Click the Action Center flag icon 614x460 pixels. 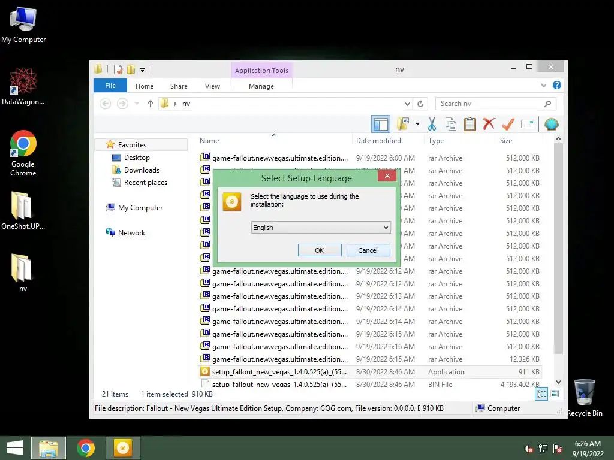pos(558,449)
